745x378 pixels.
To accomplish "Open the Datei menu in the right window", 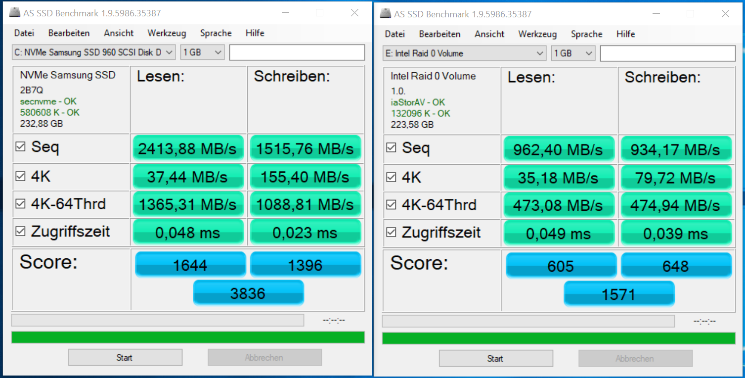I will pyautogui.click(x=394, y=34).
